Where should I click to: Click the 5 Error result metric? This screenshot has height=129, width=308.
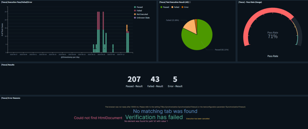175,79
